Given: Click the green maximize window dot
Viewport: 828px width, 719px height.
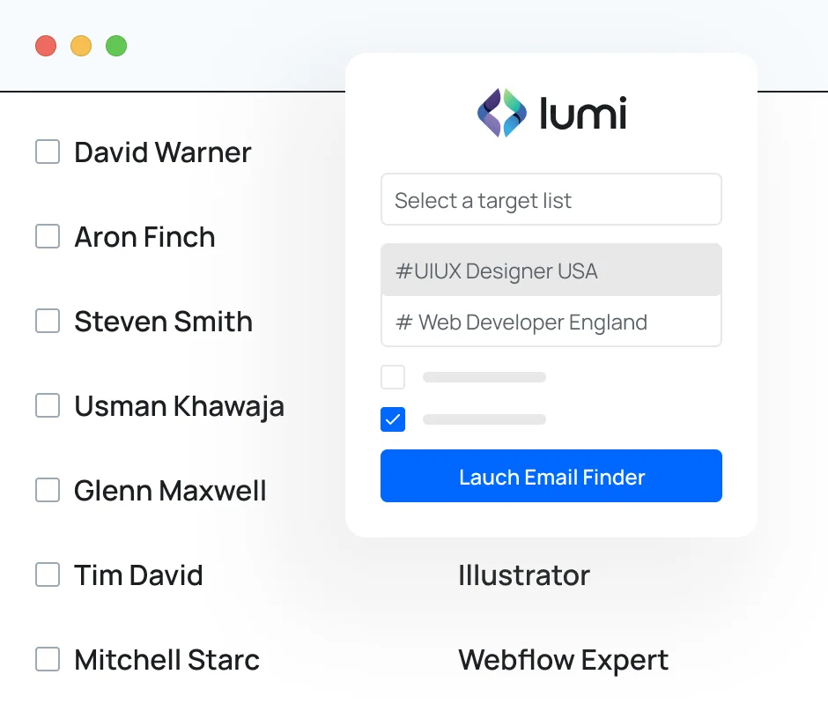Looking at the screenshot, I should pos(116,46).
